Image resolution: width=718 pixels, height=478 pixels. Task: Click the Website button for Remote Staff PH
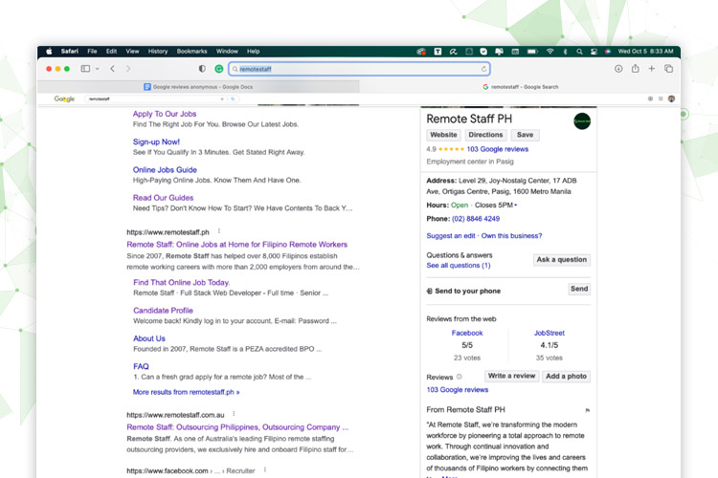point(443,135)
